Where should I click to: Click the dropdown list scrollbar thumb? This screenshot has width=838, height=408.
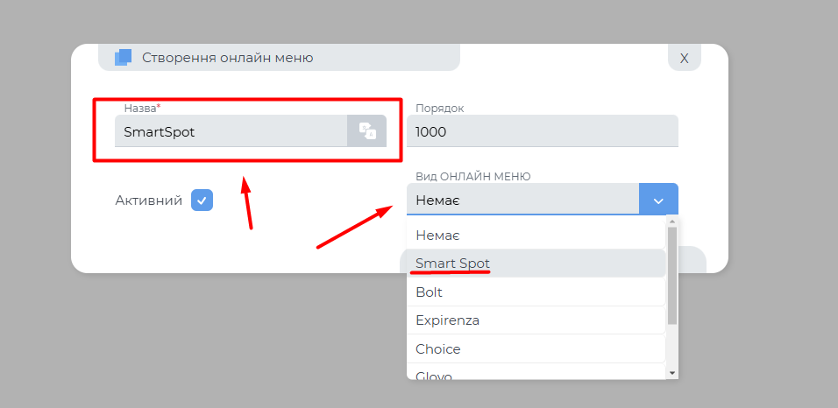(x=672, y=276)
